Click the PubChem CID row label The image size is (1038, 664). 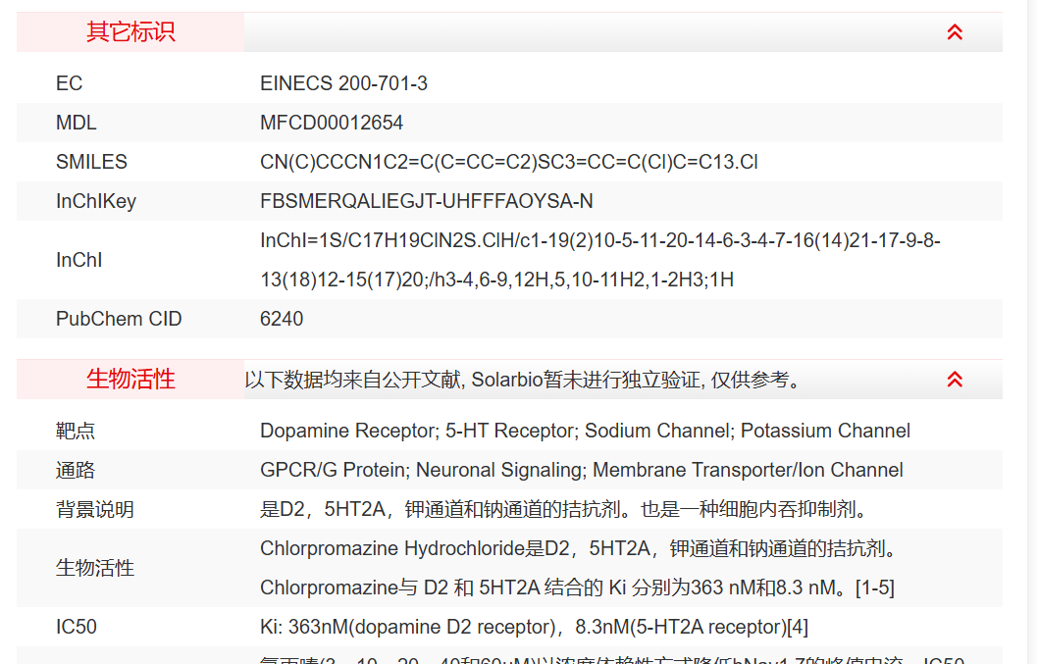pos(119,319)
